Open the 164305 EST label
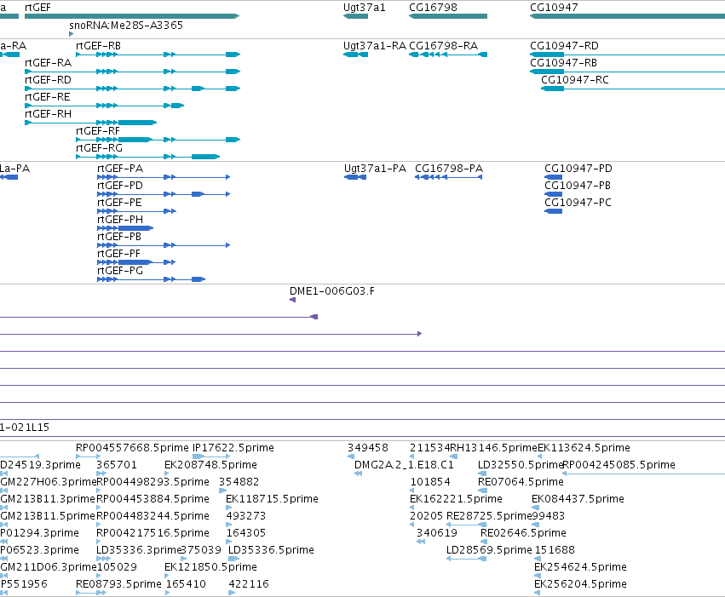Screen dimensions: 725x597 (246, 533)
